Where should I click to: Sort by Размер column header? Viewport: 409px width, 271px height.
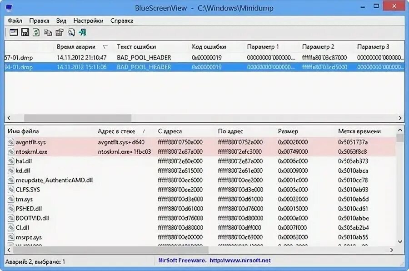(288, 131)
